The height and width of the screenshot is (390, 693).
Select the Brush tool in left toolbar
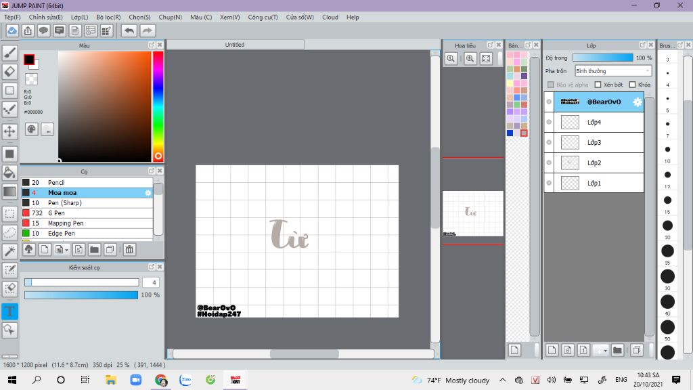click(9, 53)
